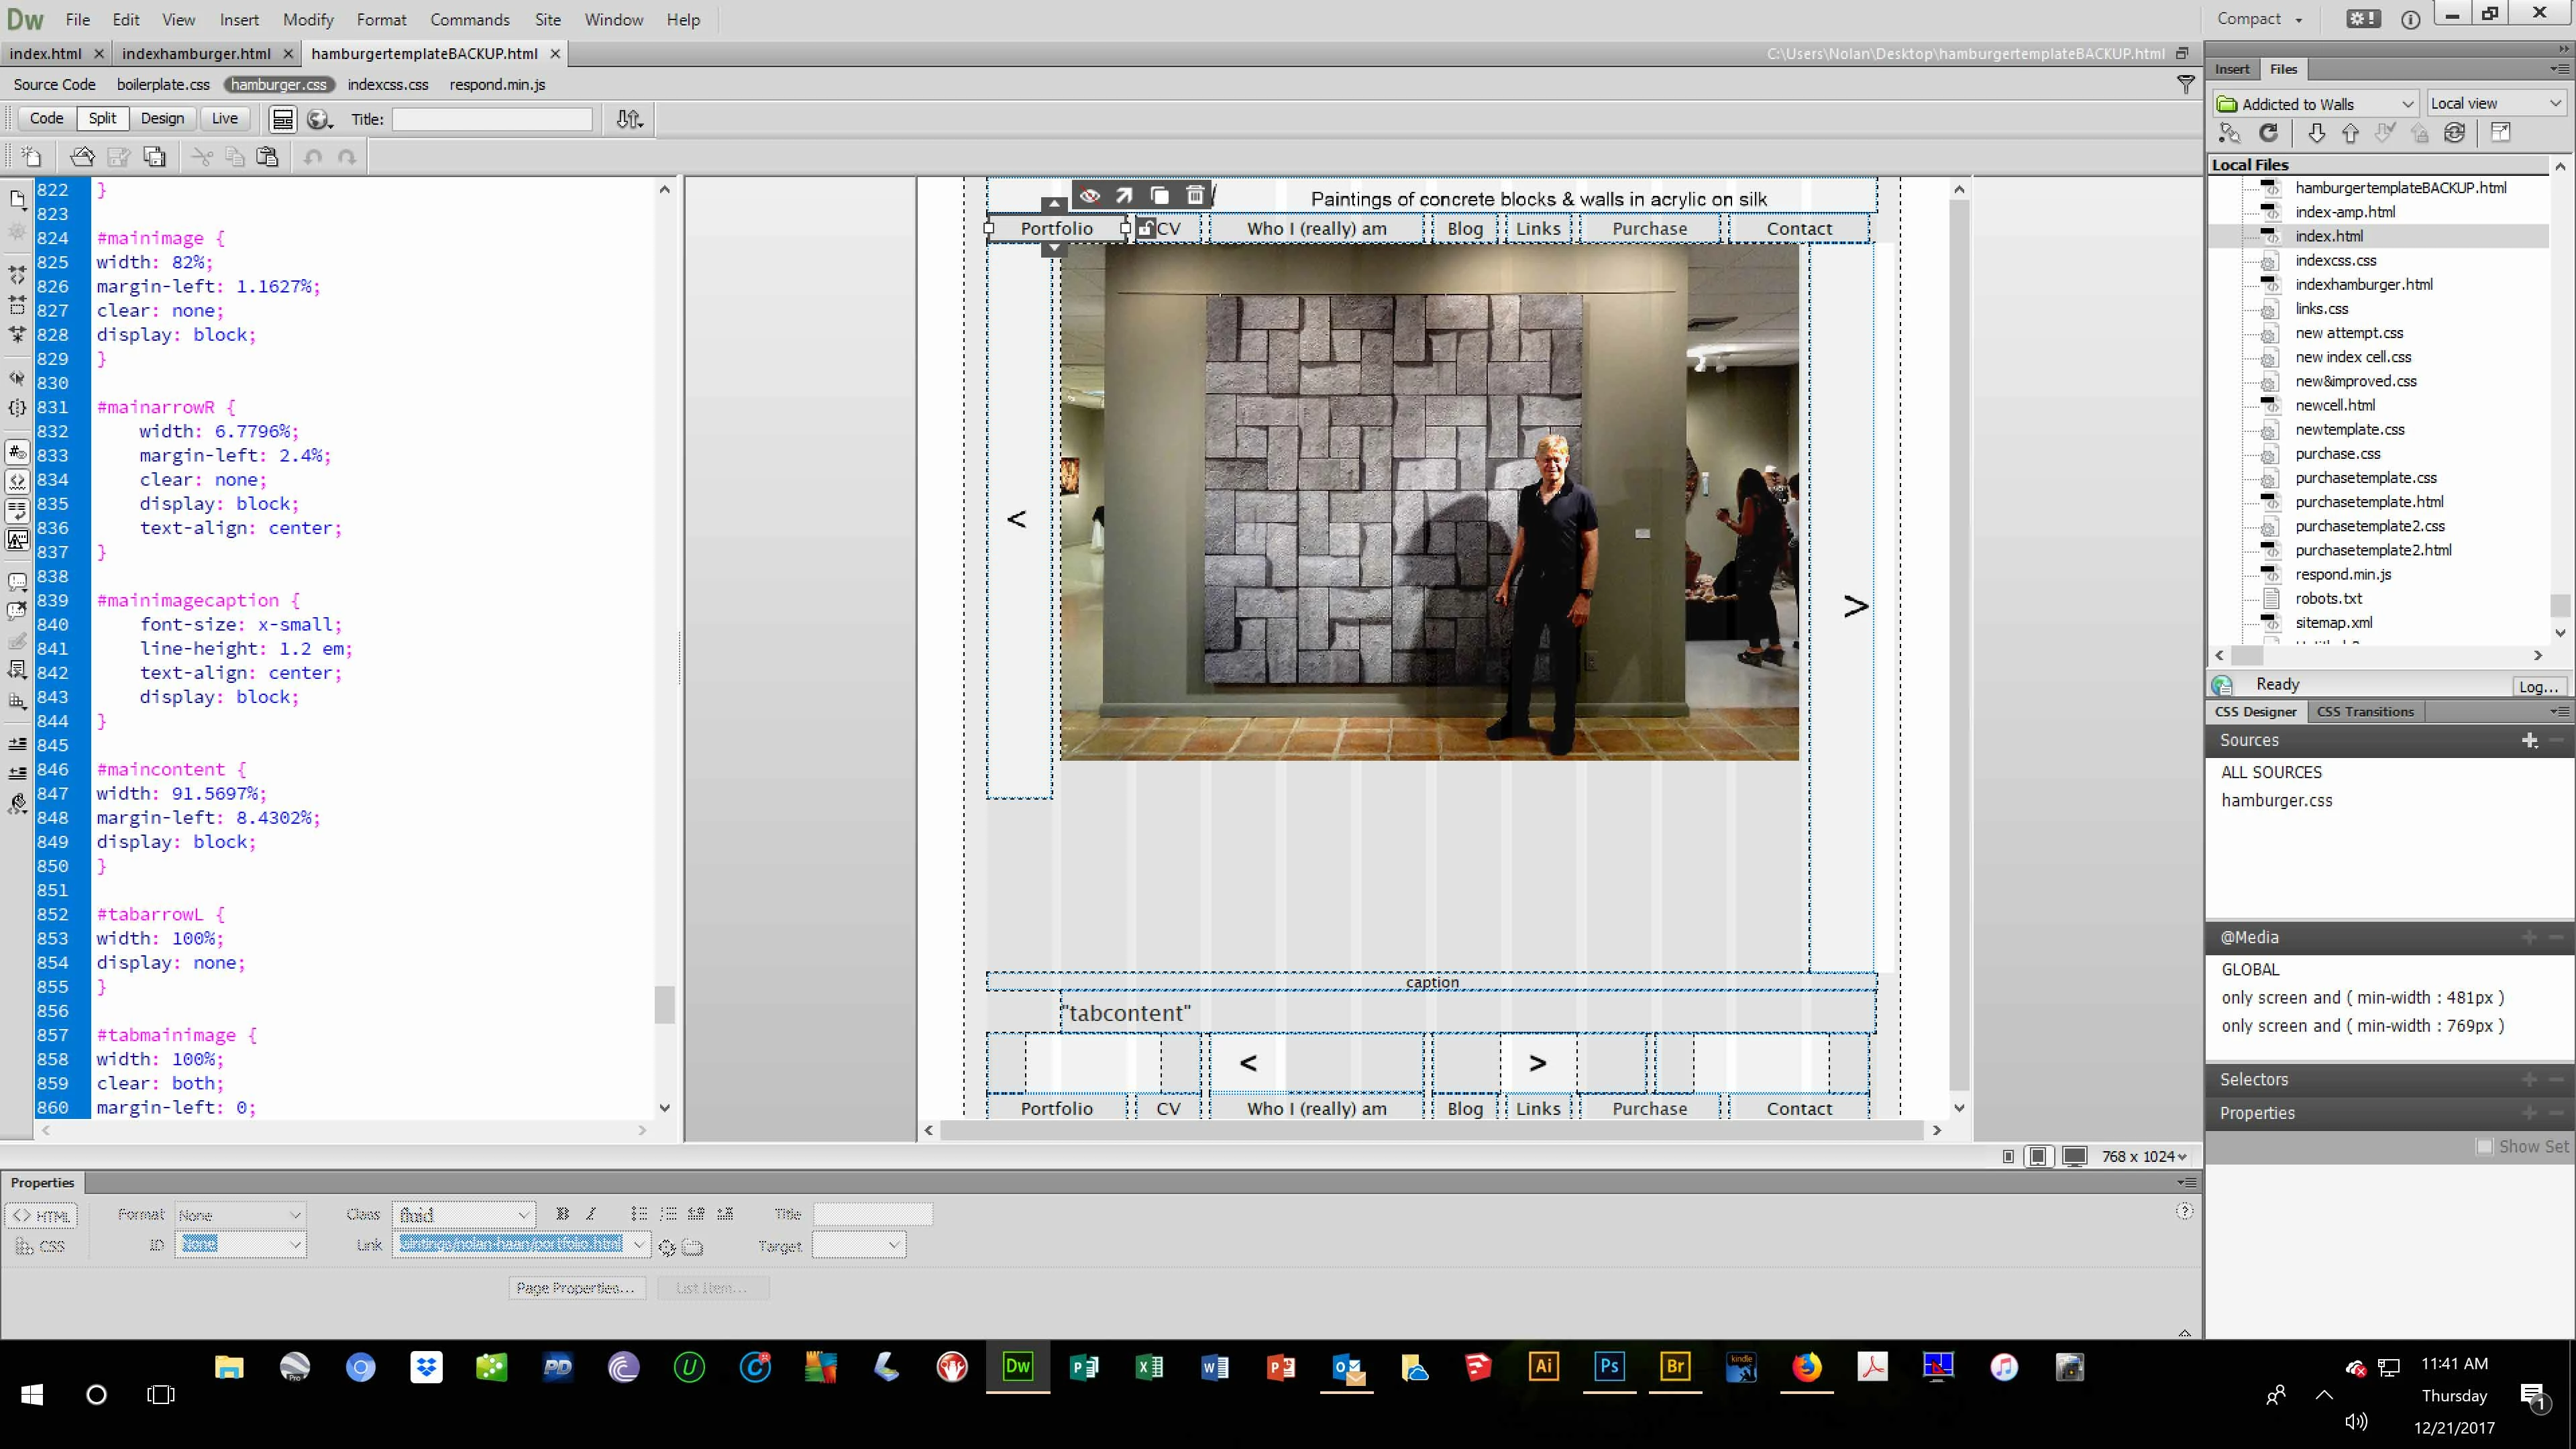
Task: Toggle Show Set checkbox
Action: (x=2484, y=1147)
